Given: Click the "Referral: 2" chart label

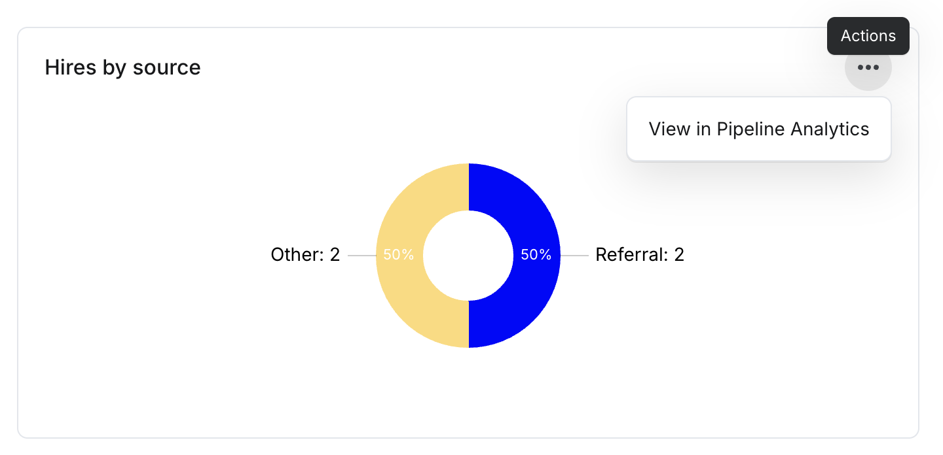Looking at the screenshot, I should pyautogui.click(x=640, y=254).
